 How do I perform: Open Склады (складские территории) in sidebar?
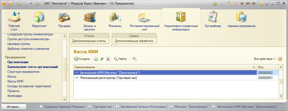click(29, 86)
